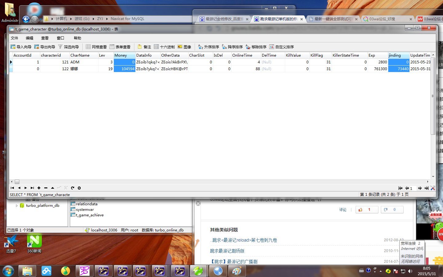
Task: Expand 游戏 (G:) breadcrumb arrow in the address bar
Action: (x=94, y=19)
